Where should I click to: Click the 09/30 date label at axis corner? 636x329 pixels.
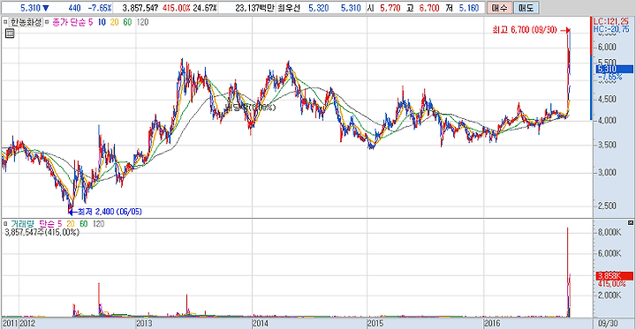tap(607, 324)
